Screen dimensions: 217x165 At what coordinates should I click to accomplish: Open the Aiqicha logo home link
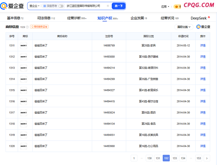[x=12, y=6]
